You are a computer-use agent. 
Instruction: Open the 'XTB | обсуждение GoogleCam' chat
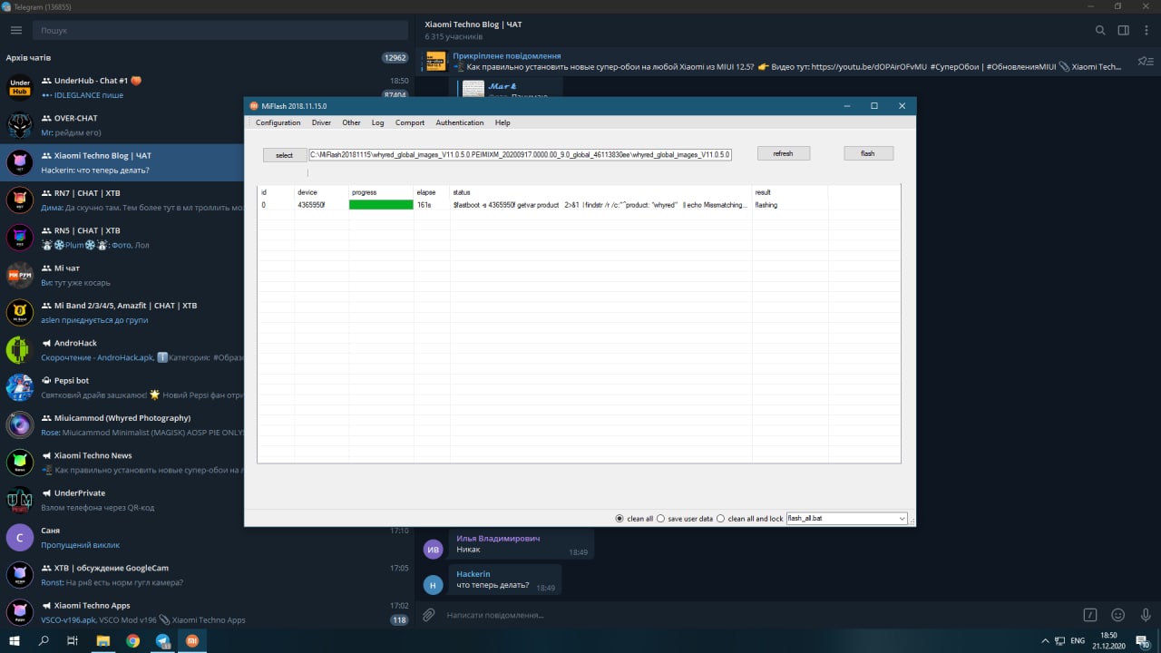click(207, 575)
